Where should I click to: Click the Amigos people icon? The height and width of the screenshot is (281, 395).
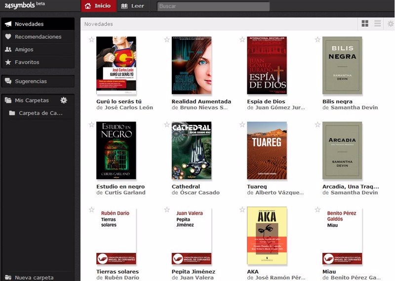tap(8, 49)
